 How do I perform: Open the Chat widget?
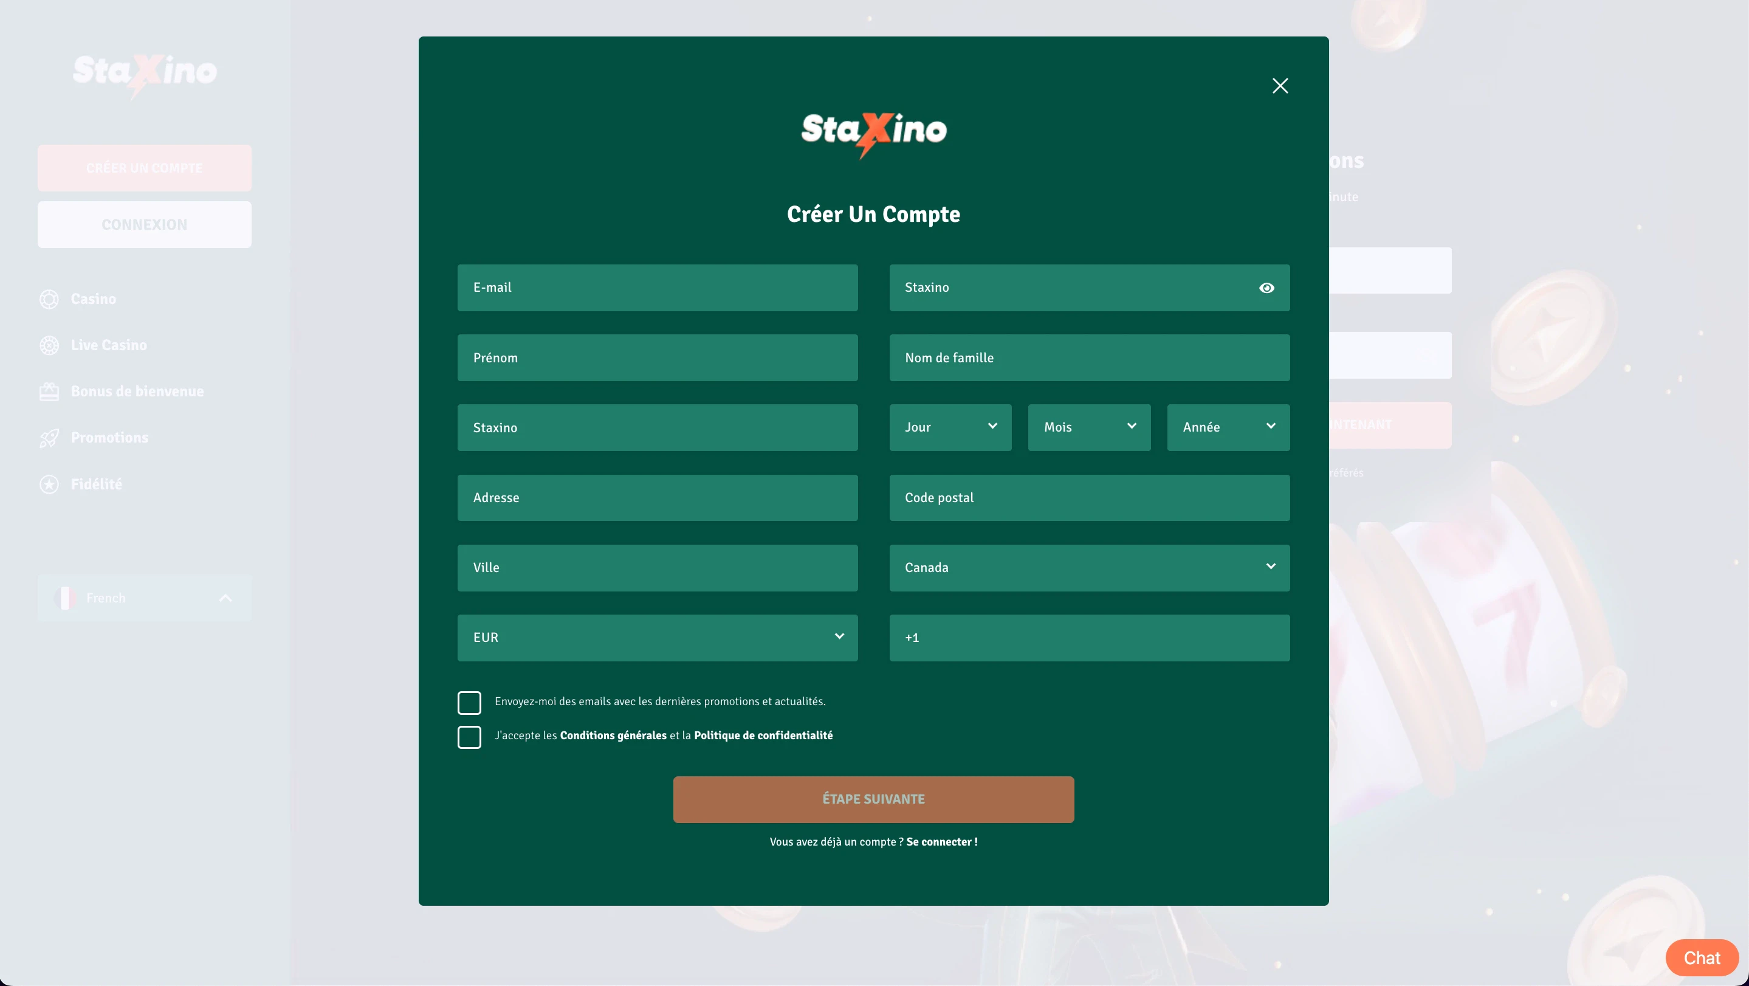pyautogui.click(x=1702, y=957)
